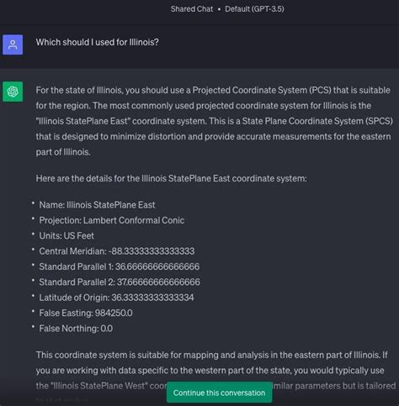Click the Default (GPT-3.5) model label
The image size is (399, 406).
254,9
